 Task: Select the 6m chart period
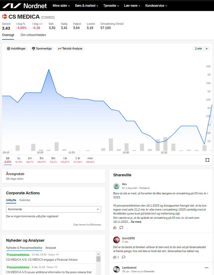(x=53, y=160)
